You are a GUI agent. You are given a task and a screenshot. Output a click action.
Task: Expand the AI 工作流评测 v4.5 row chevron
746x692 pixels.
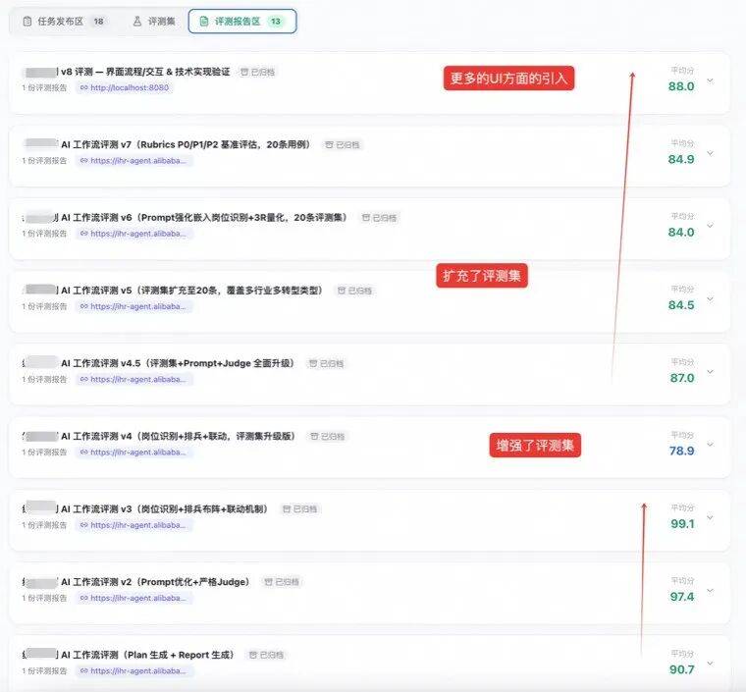click(710, 371)
